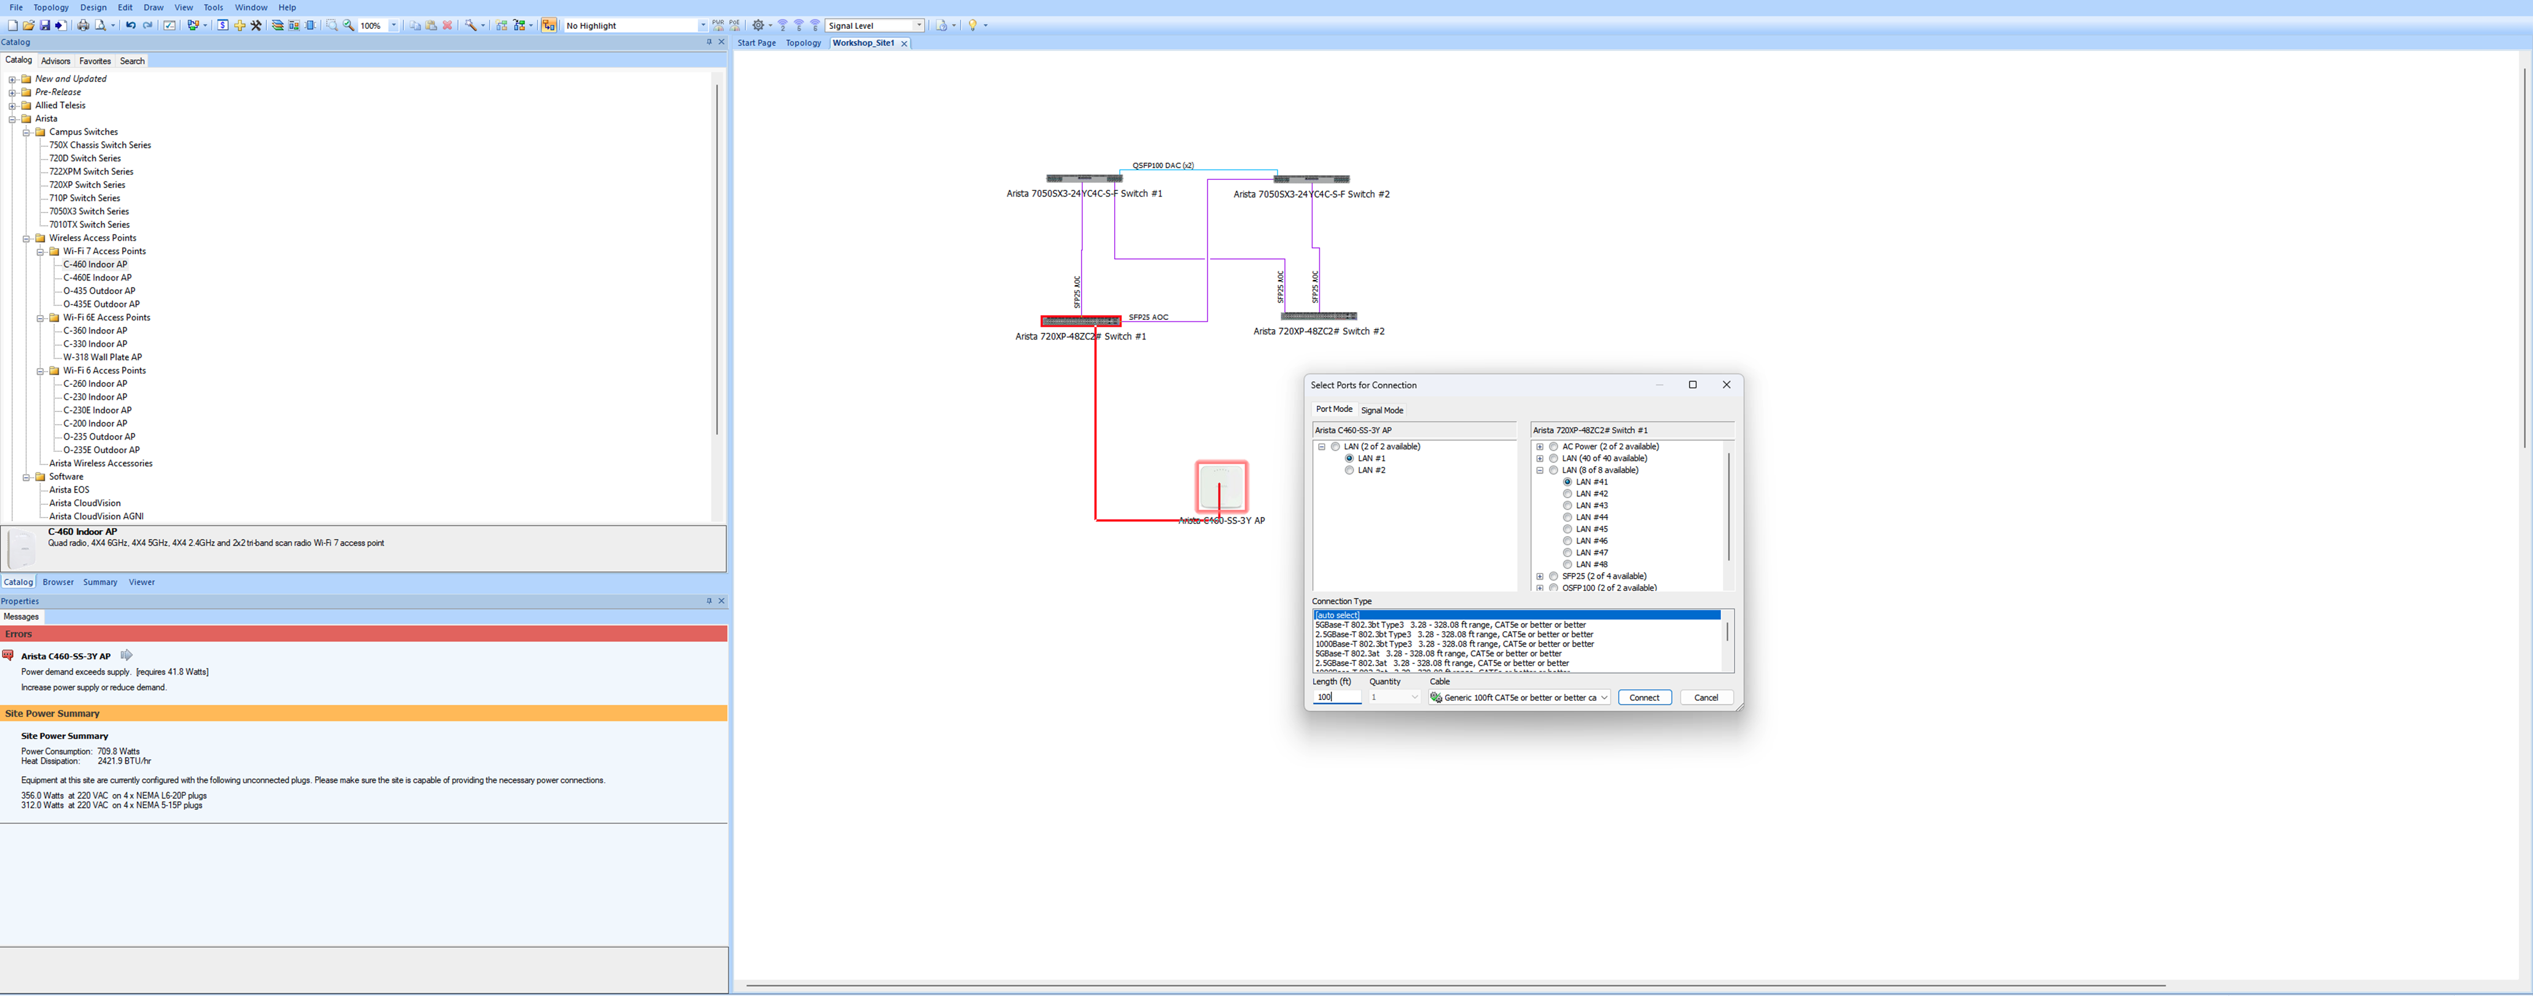
Task: Select LAN #2 radio on C460 AP
Action: [1349, 470]
